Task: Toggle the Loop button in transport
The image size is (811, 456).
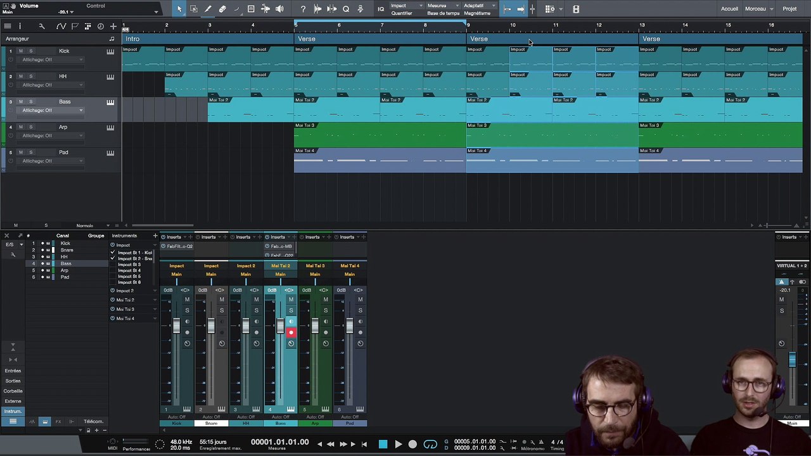Action: (430, 445)
